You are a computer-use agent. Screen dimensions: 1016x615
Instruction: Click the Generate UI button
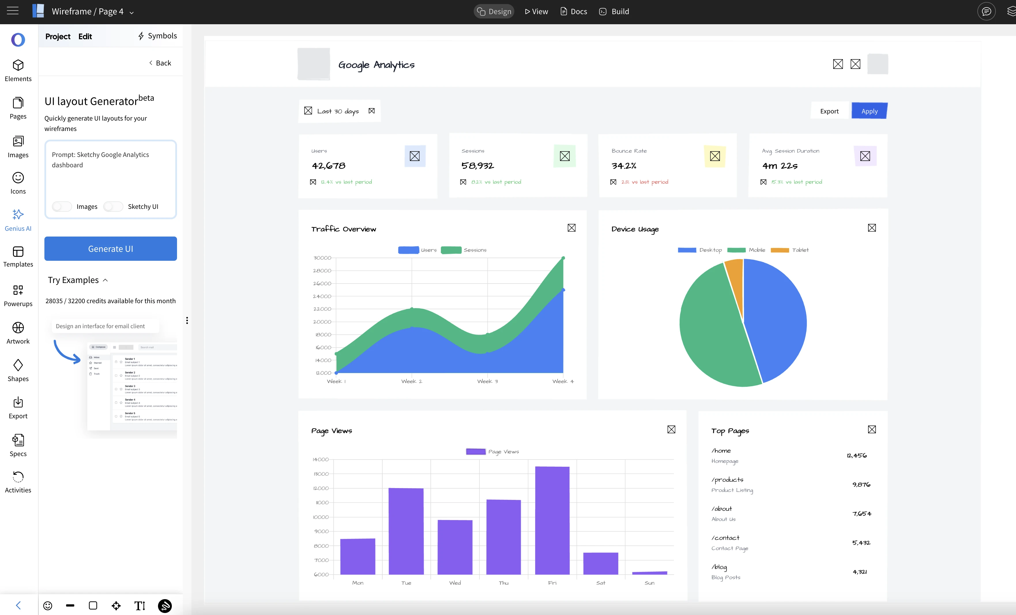(110, 248)
